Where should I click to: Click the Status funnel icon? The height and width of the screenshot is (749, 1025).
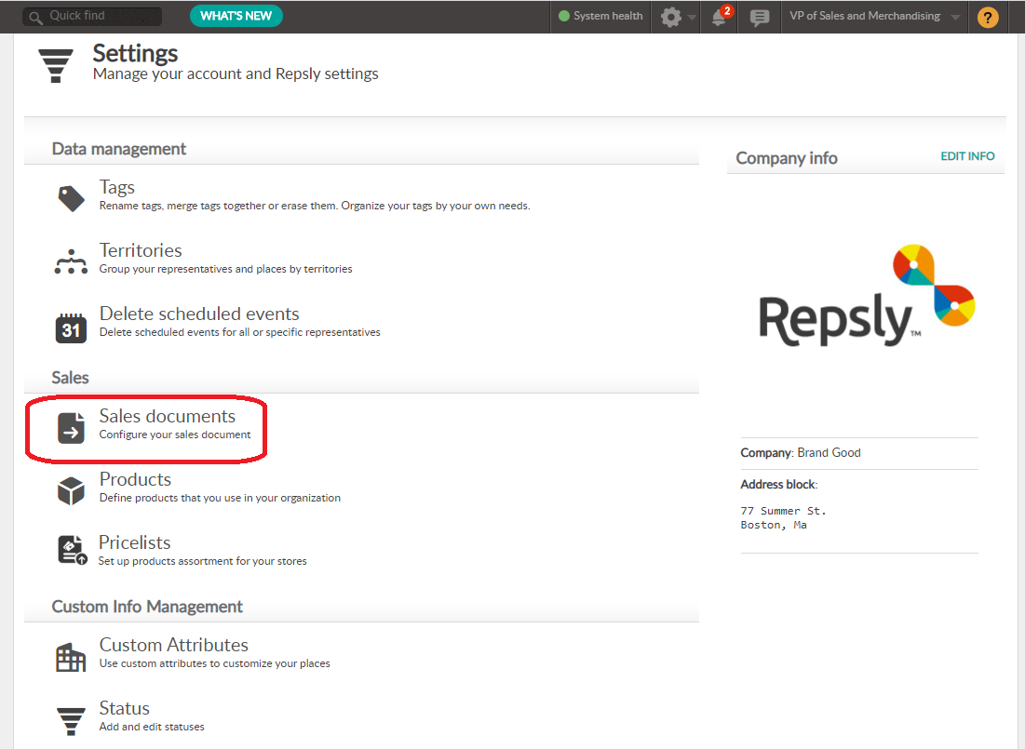click(x=72, y=721)
